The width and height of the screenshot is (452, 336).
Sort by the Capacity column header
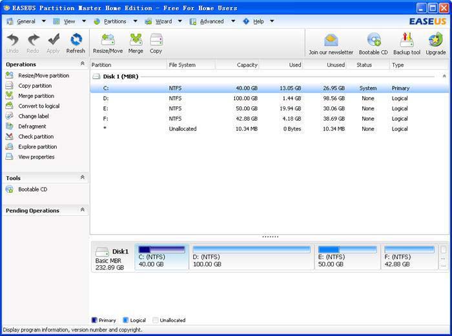click(237, 64)
